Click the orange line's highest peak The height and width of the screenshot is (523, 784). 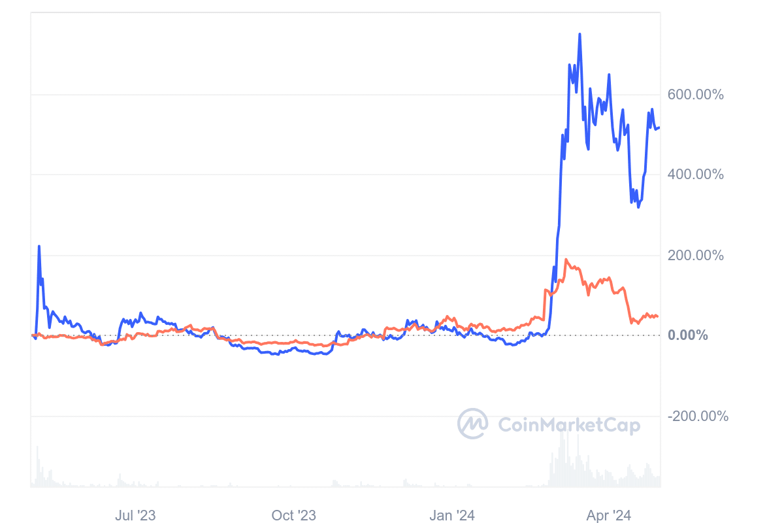[x=566, y=260]
